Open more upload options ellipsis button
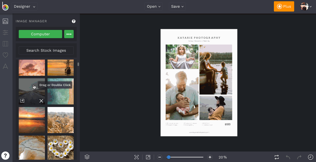316x162 pixels. (x=69, y=34)
